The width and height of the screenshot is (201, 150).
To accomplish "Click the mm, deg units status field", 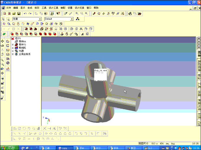I will (179, 144).
